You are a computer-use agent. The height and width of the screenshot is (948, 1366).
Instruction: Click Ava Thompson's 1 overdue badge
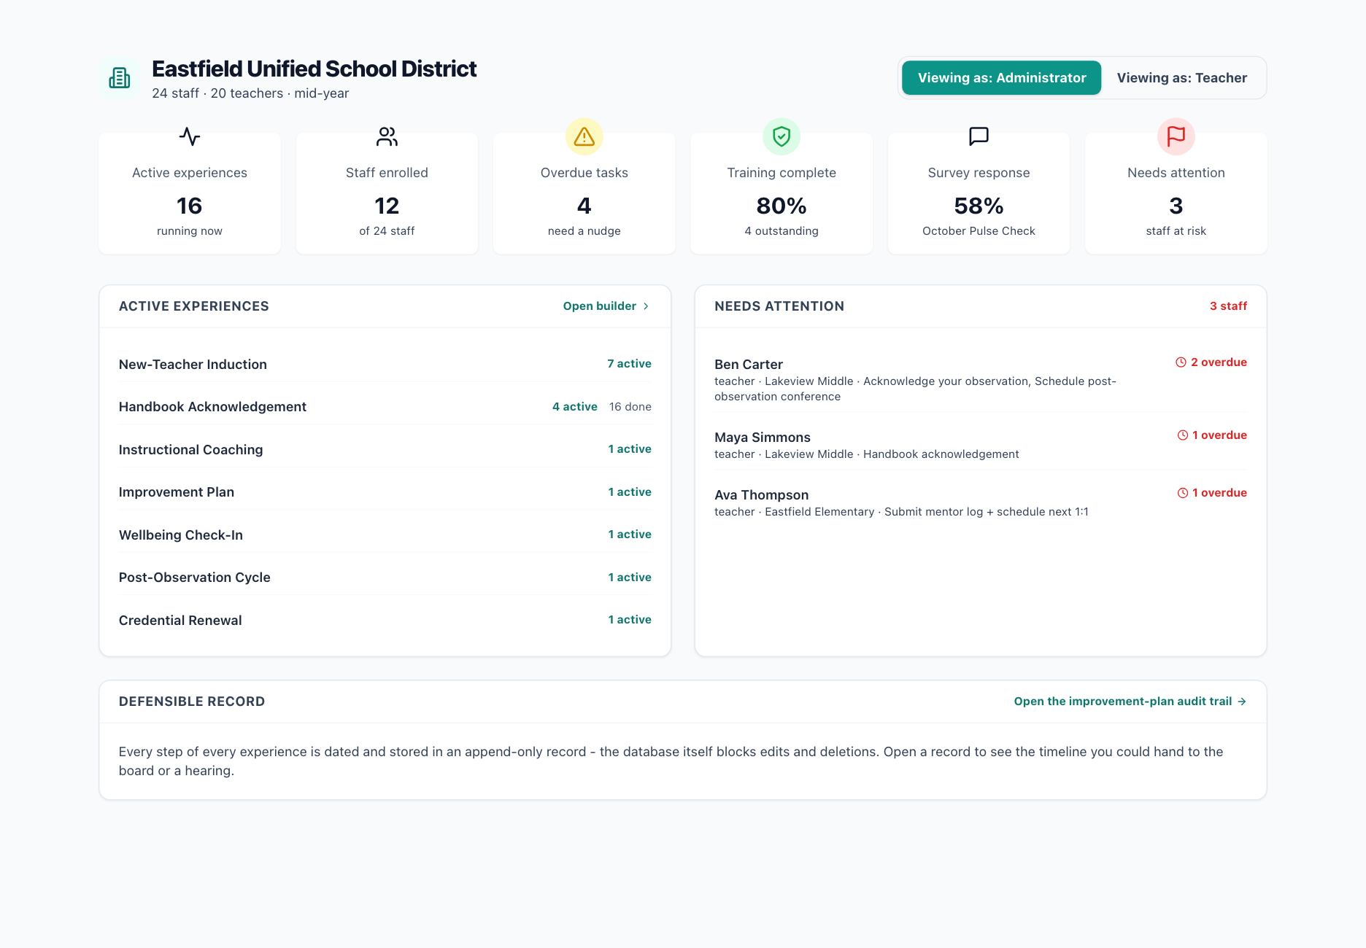pos(1212,493)
